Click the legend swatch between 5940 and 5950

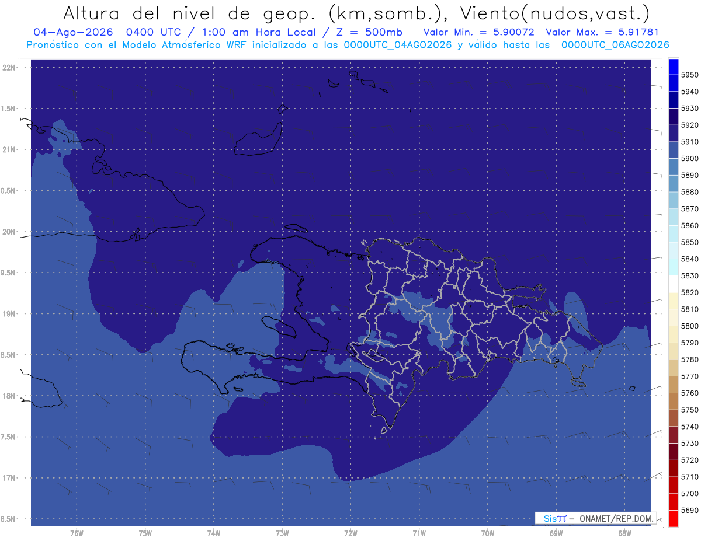674,83
